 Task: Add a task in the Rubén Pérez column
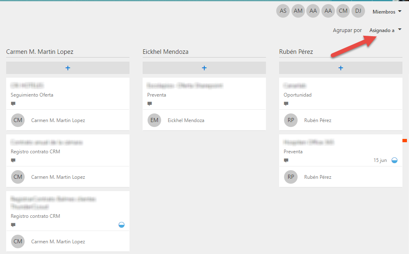click(x=341, y=68)
